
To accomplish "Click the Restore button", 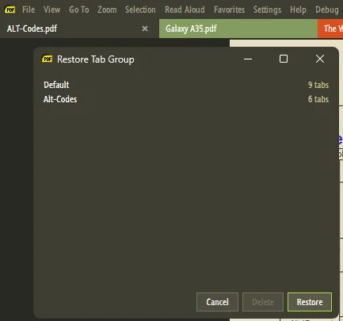I will pos(310,302).
